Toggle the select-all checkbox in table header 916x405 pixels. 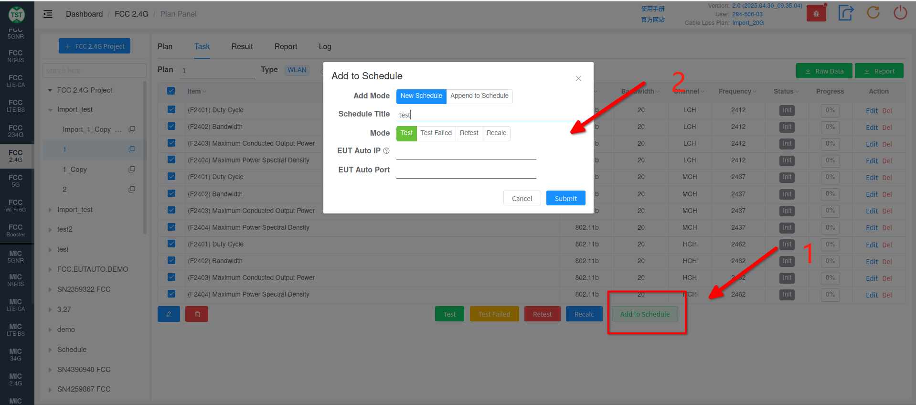pyautogui.click(x=171, y=91)
